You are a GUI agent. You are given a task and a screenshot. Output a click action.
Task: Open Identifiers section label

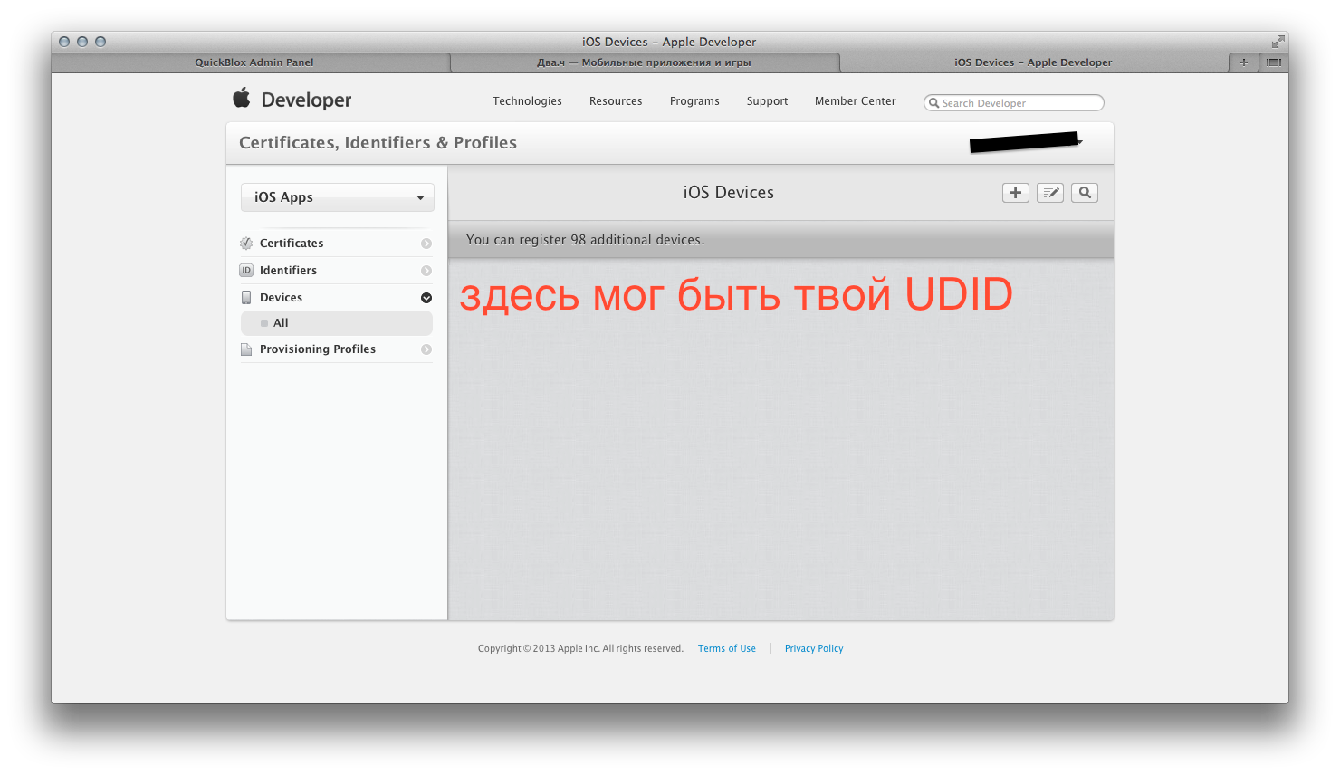coord(288,271)
